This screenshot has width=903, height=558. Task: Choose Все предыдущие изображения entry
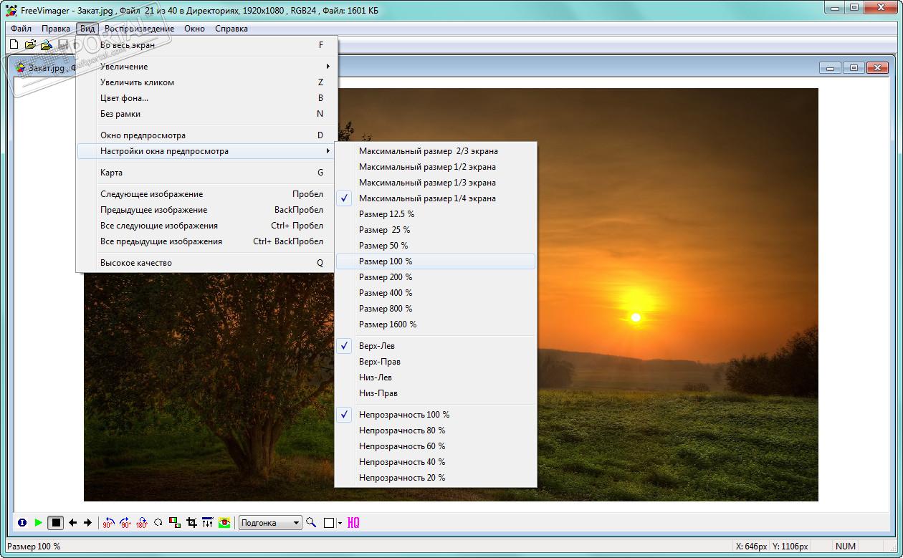(206, 241)
